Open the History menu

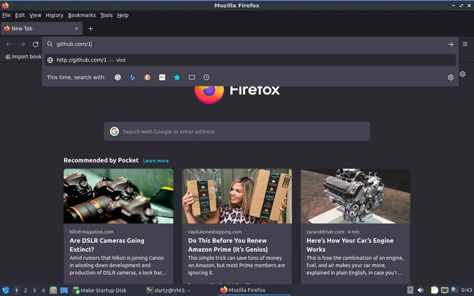click(54, 15)
